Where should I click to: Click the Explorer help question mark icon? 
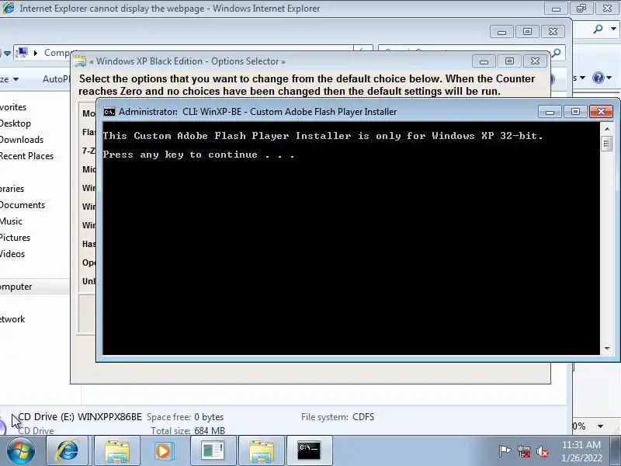coord(598,78)
